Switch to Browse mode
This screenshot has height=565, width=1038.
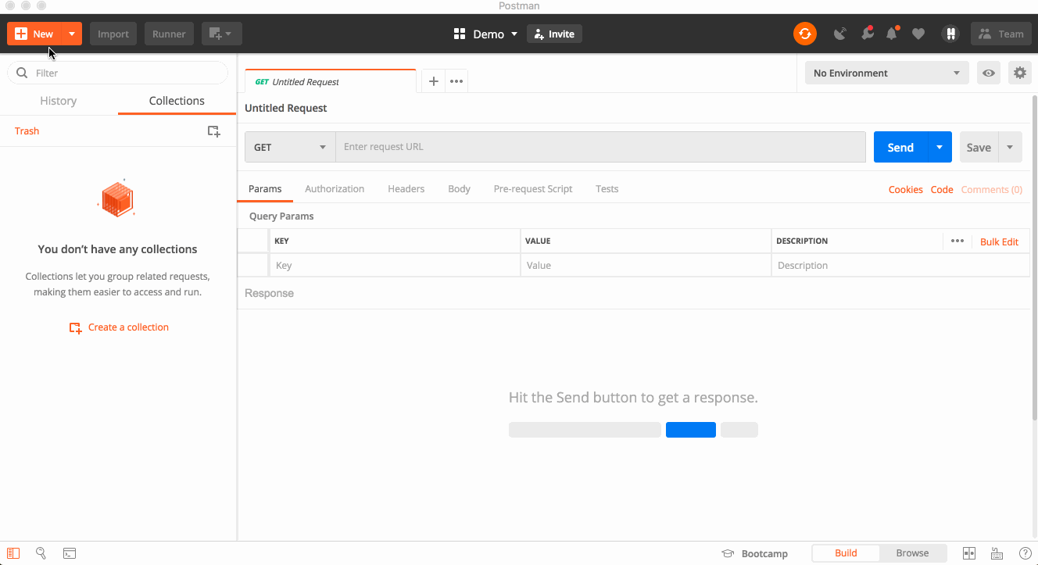[912, 552]
